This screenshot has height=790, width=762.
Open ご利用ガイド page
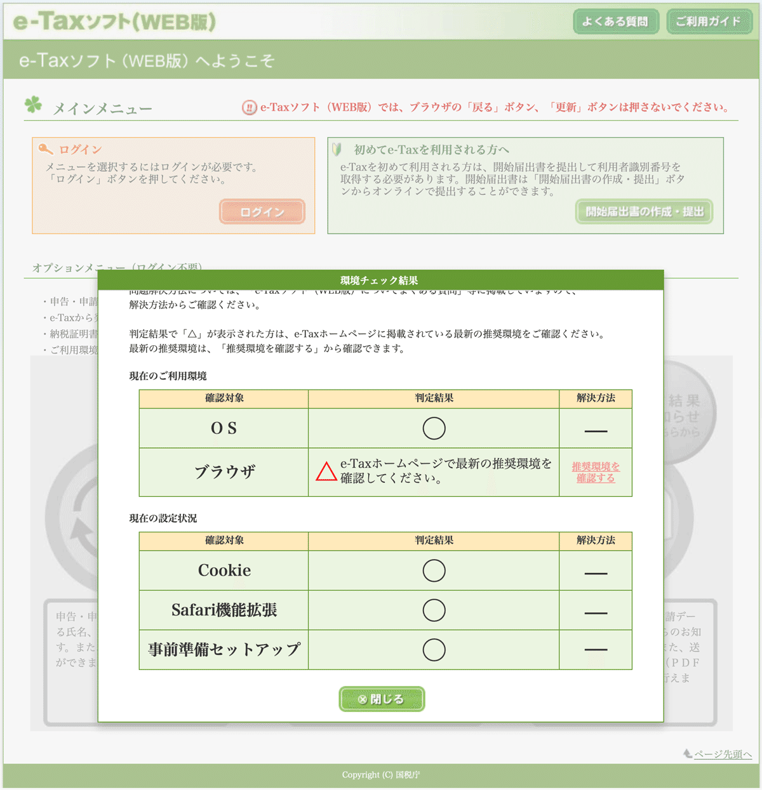[709, 21]
